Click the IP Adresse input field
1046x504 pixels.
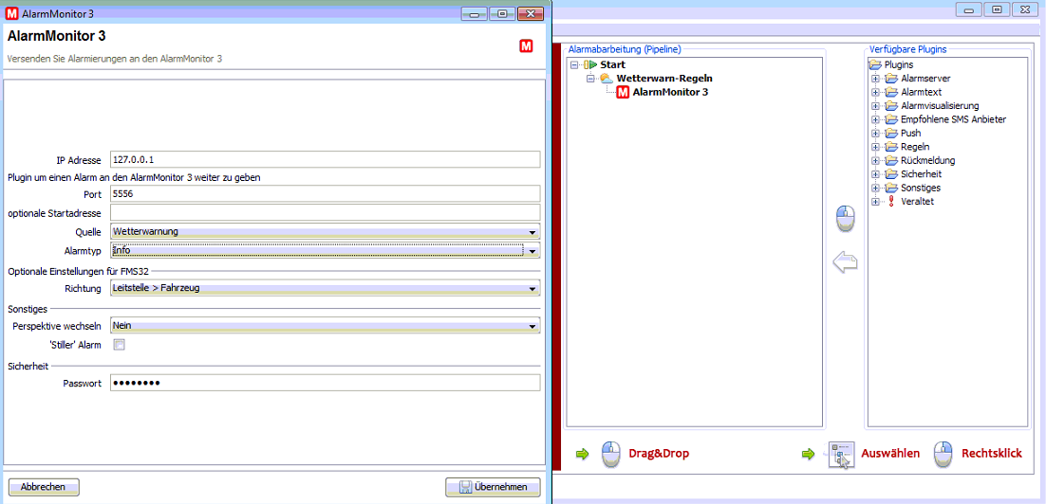point(325,160)
